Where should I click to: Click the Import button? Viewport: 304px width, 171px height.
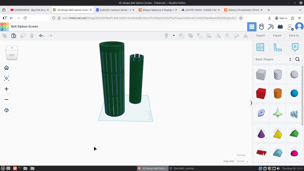click(260, 36)
